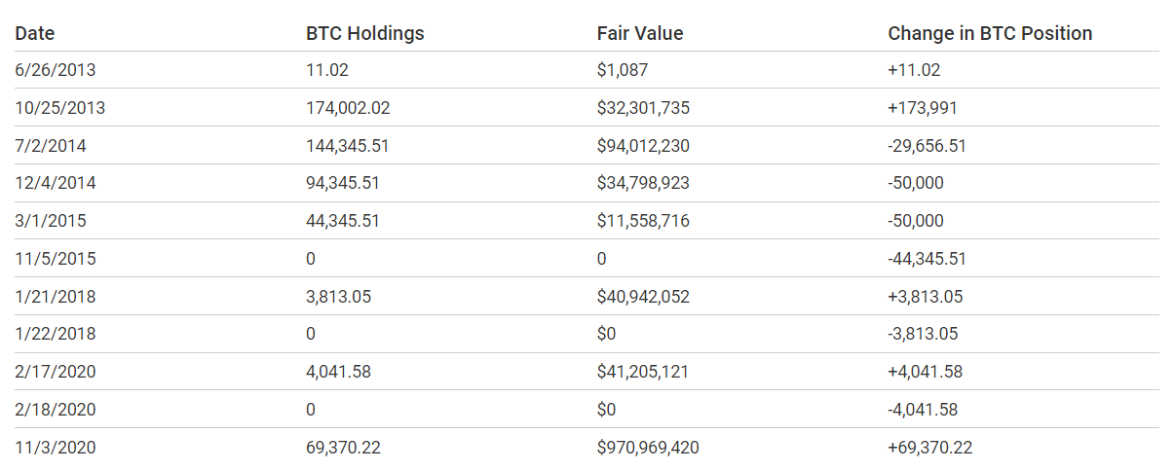Click the $94,012,230 fair value cell
Viewport: 1174px width, 471px height.
pos(643,146)
